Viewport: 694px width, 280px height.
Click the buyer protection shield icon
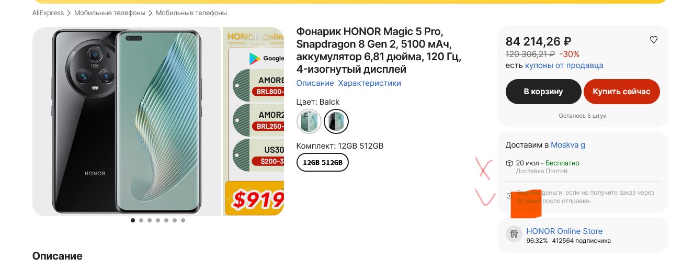click(509, 196)
